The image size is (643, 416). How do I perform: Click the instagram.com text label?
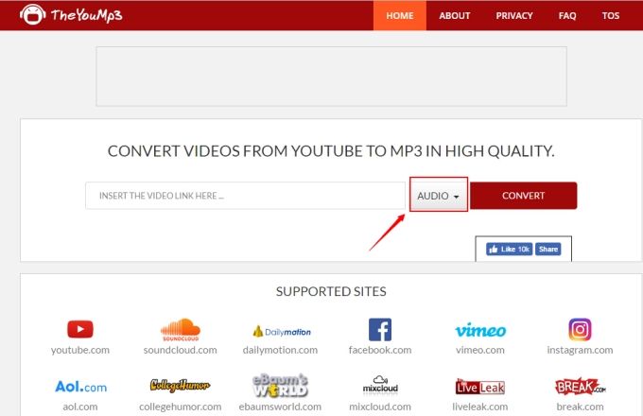pyautogui.click(x=580, y=350)
